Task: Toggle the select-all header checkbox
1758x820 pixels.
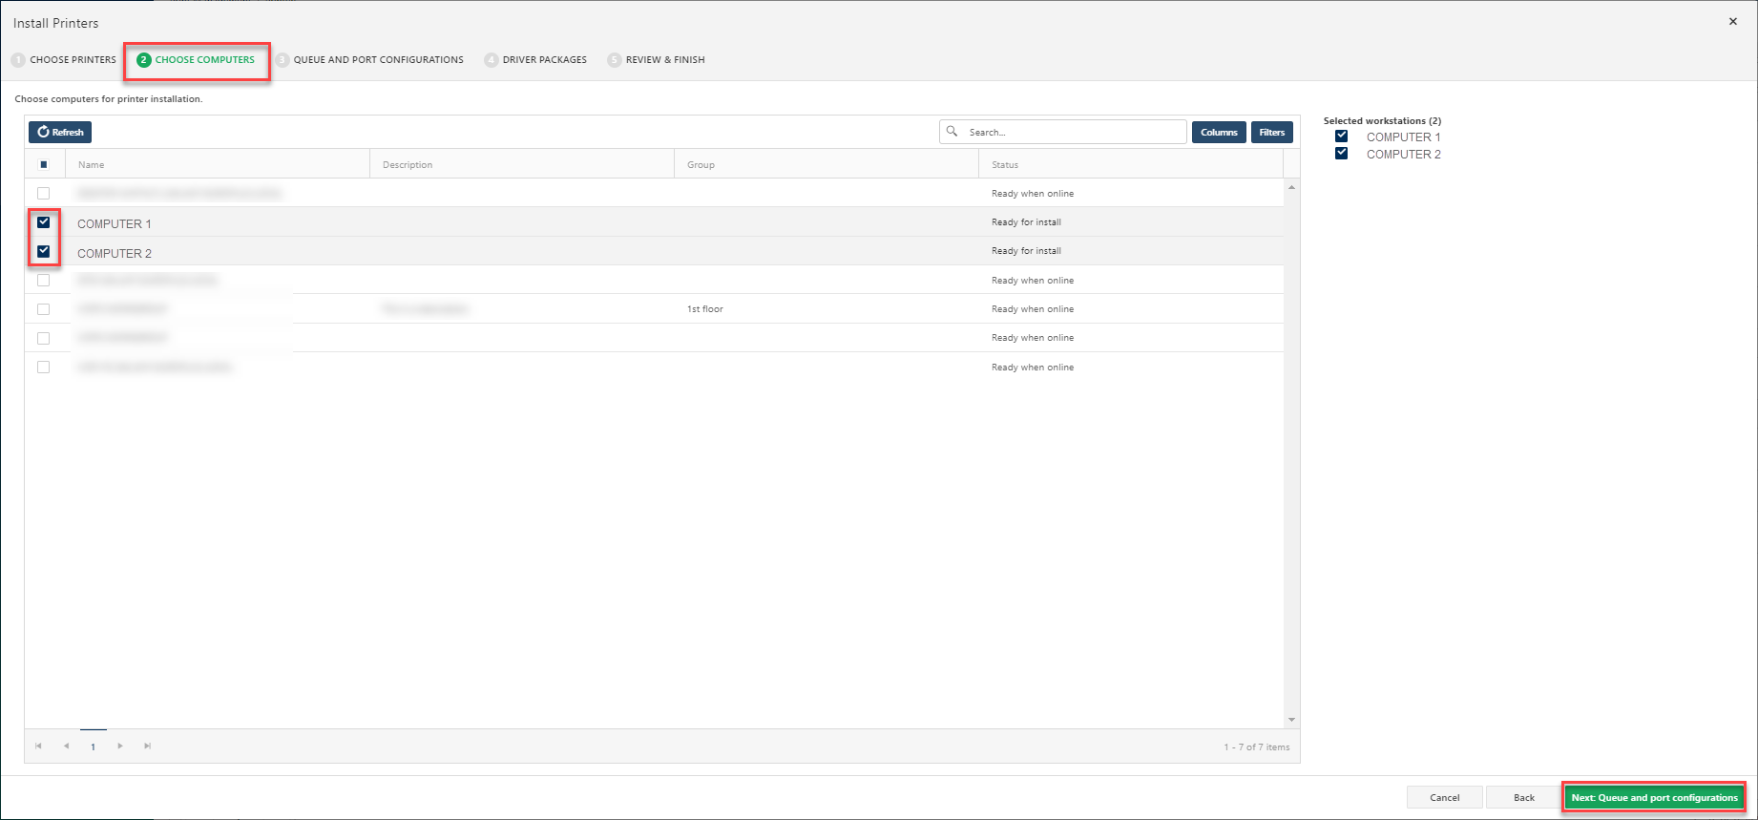Action: click(x=44, y=165)
